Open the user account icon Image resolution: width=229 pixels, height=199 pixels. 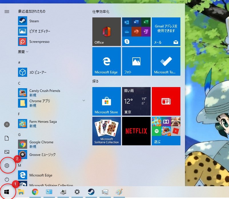[7, 124]
